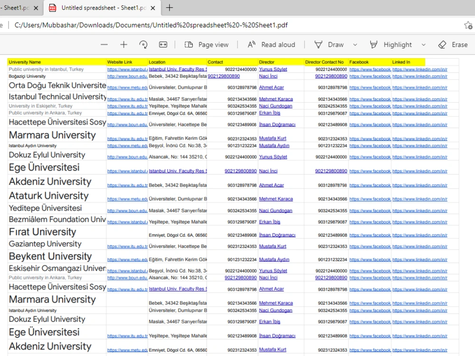
Task: Open Page view option
Action: (x=206, y=45)
